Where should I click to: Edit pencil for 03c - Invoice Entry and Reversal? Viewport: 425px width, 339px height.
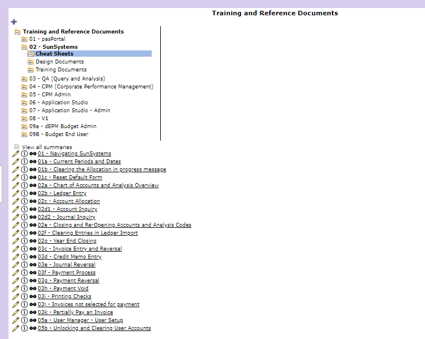point(16,249)
